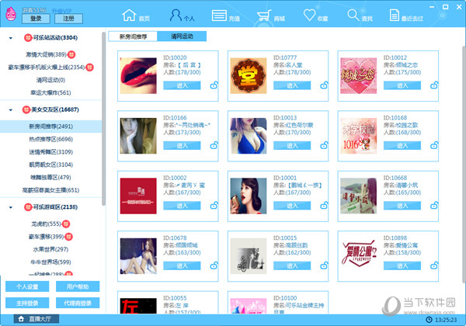Image resolution: width=466 pixels, height=326 pixels.
Task: Collapse the 可乐站活动(3304) group
Action: pyautogui.click(x=11, y=38)
